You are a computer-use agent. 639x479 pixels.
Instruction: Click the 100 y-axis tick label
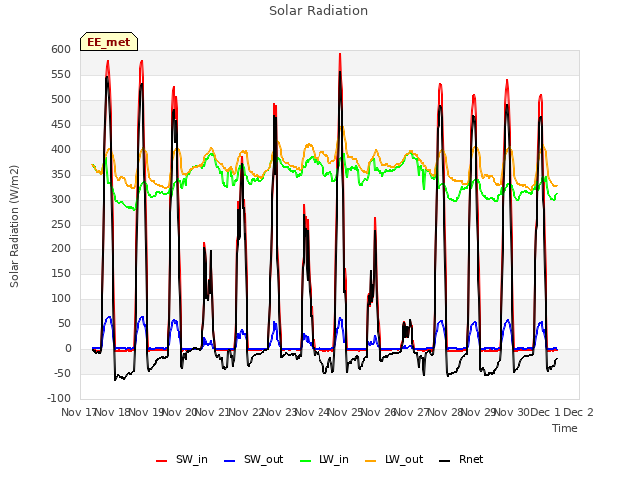(x=61, y=299)
